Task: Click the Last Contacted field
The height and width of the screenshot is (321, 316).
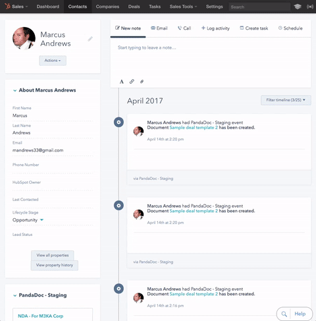Action: (x=53, y=202)
